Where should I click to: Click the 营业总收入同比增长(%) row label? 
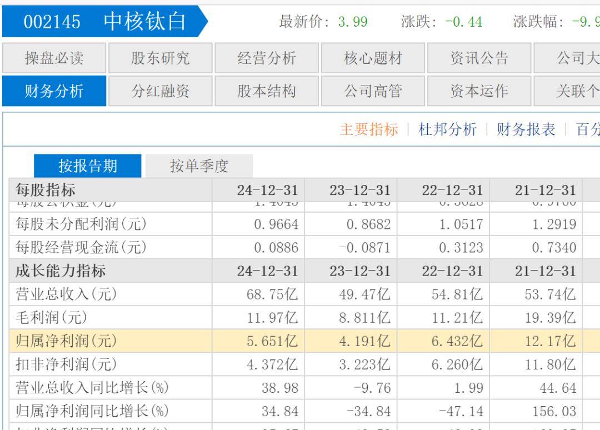tap(92, 388)
